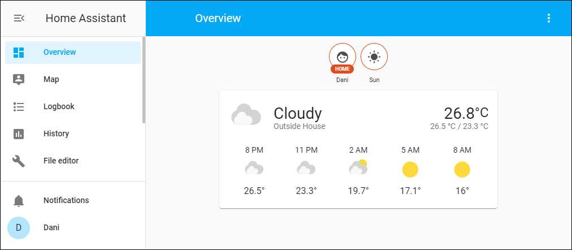Click the Overview header title
The height and width of the screenshot is (250, 572).
click(x=218, y=18)
